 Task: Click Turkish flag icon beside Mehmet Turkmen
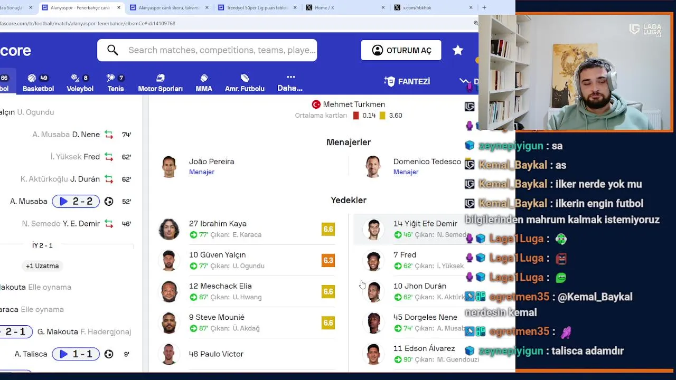click(x=316, y=104)
